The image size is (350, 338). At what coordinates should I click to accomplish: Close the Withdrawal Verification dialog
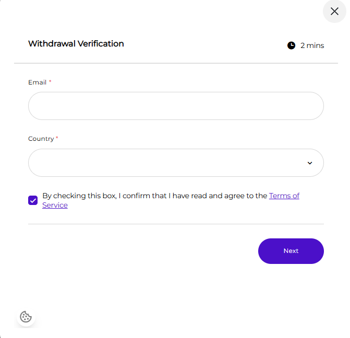click(334, 11)
